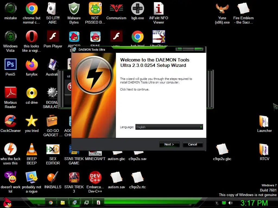Viewport: 278px width, 208px height.
Task: Click the red X in kill window behind
Action: pos(69,87)
